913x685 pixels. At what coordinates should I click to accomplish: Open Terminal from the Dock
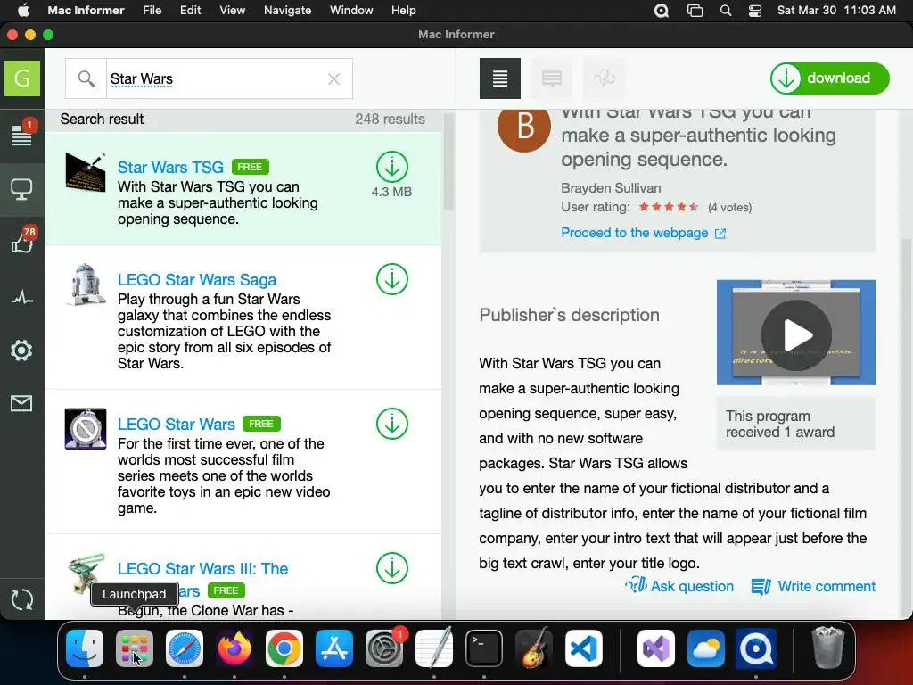click(x=484, y=648)
